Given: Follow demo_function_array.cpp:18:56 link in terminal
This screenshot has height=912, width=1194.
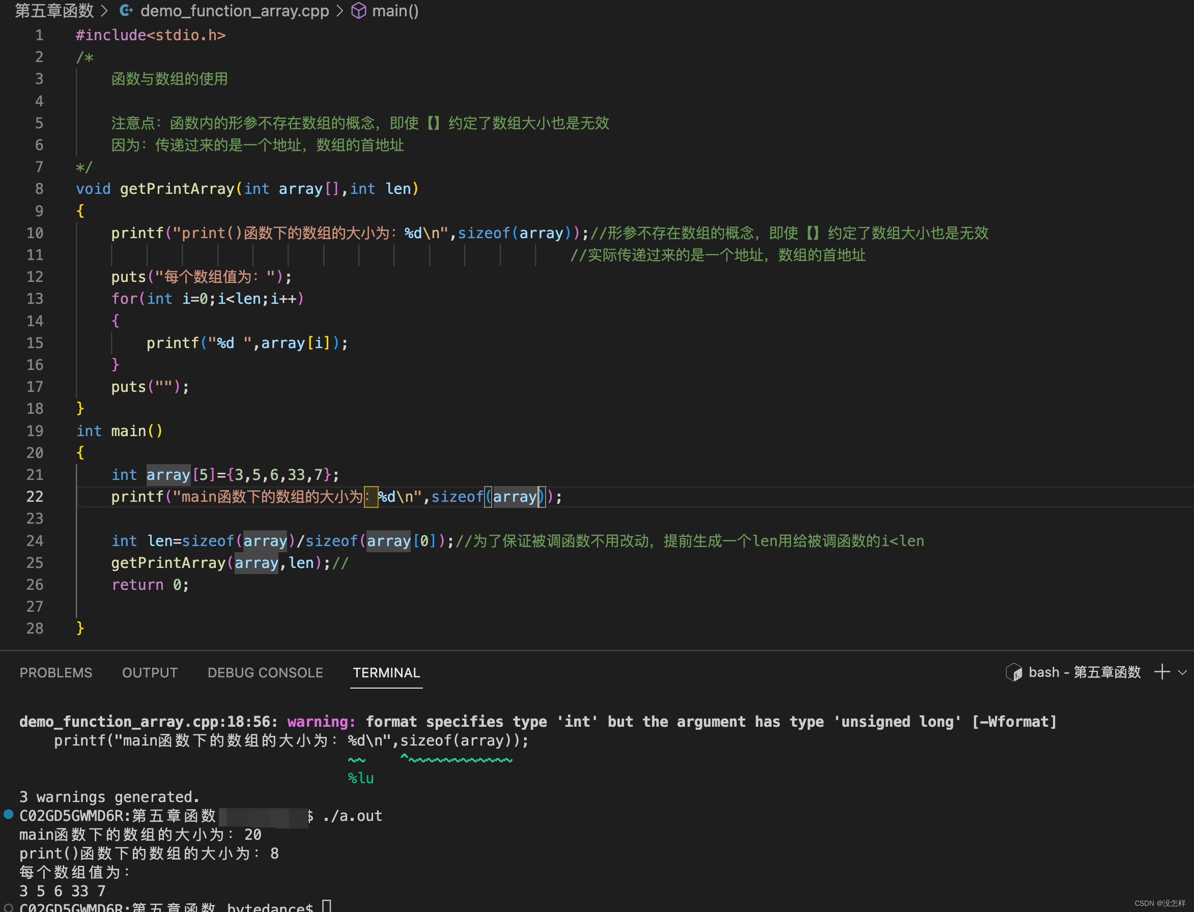Looking at the screenshot, I should click(145, 722).
